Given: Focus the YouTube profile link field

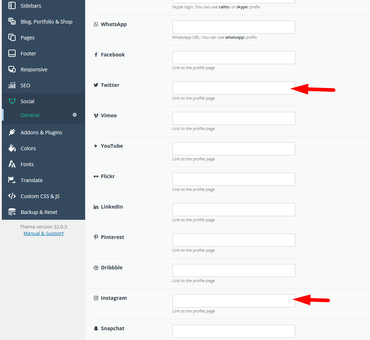Looking at the screenshot, I should pyautogui.click(x=234, y=149).
